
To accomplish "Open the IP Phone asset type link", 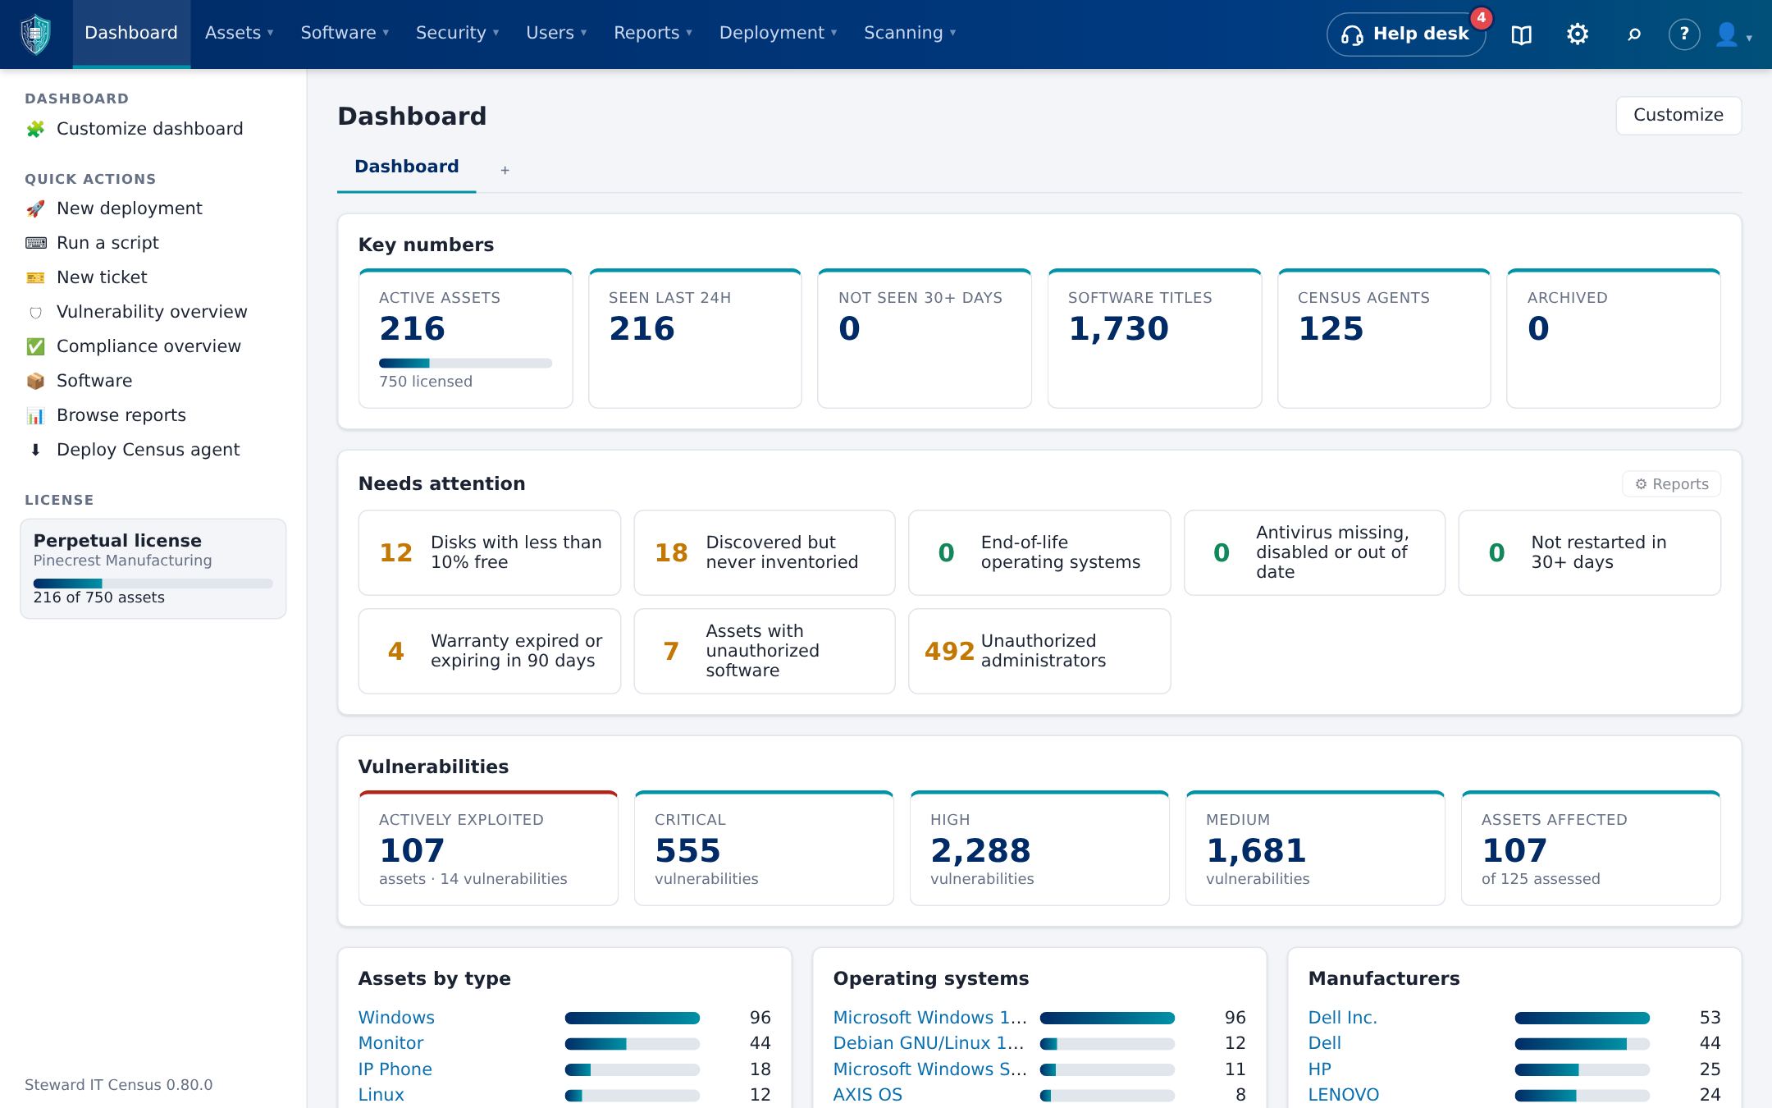I will coord(395,1069).
